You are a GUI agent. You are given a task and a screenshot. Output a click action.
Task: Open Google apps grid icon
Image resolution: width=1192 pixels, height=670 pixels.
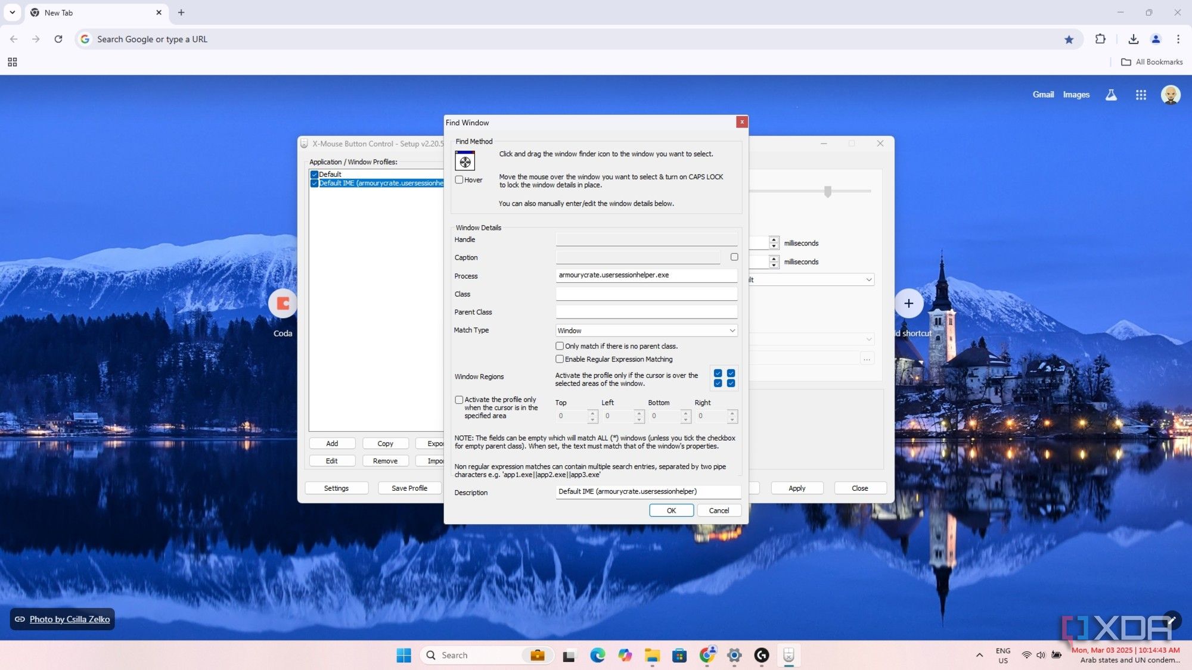tap(1141, 95)
